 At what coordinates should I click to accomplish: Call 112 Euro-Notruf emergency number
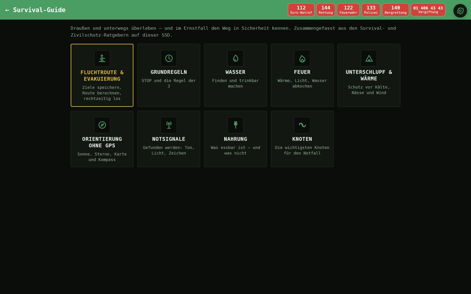click(x=301, y=10)
